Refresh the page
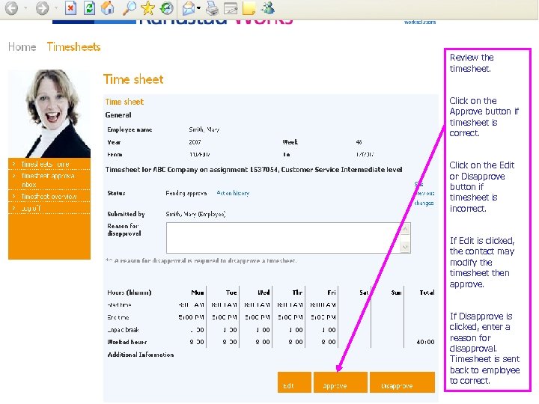The height and width of the screenshot is (404, 539). [89, 8]
